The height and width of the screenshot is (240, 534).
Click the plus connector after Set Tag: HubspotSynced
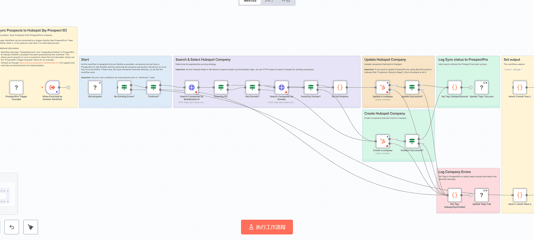(x=471, y=87)
